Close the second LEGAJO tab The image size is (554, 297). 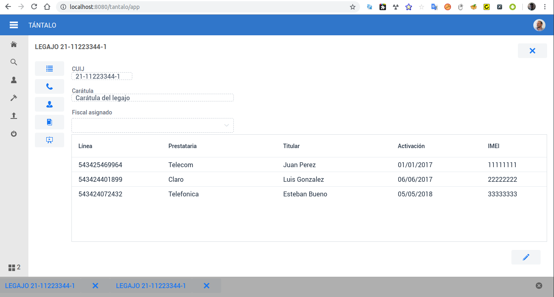point(206,286)
